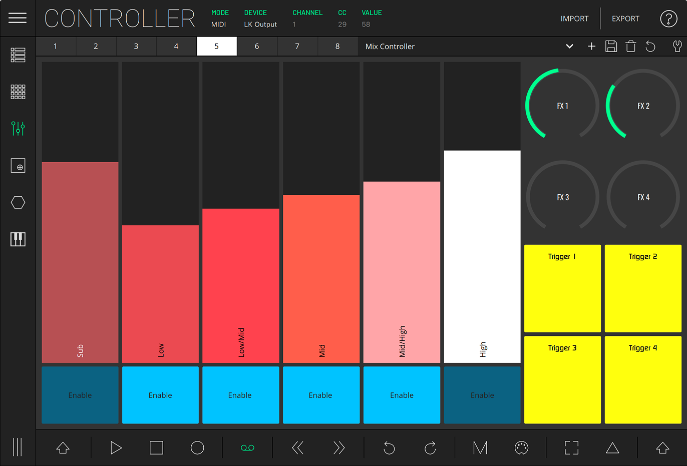
Task: Switch to the pad grid view
Action: pos(18,92)
